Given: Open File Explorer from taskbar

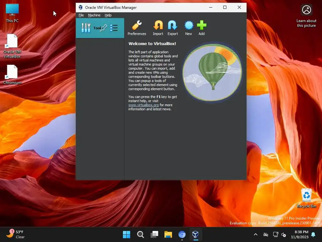Looking at the screenshot, I should 168,234.
